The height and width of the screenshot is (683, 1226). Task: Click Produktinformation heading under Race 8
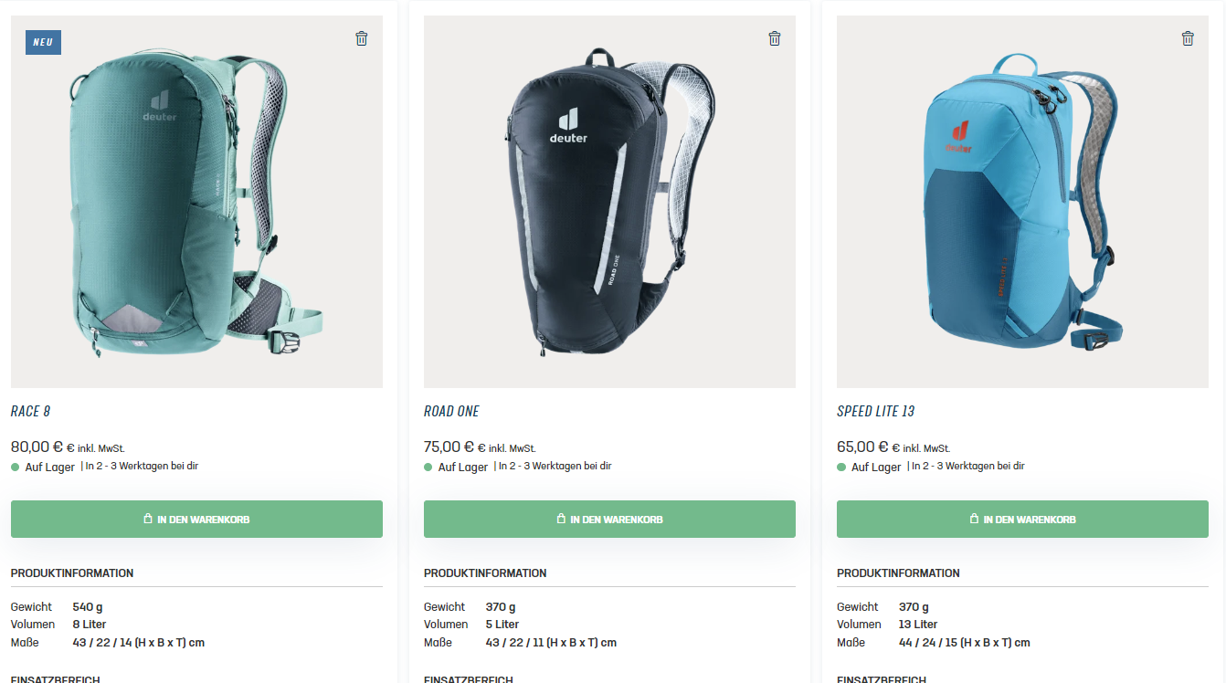(x=72, y=573)
